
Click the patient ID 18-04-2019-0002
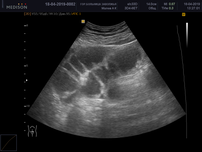coord(60,4)
